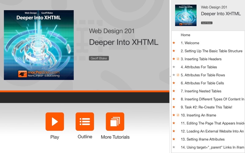Click the small Geoff Blake tag in sidebar header
This screenshot has width=245, height=153.
pyautogui.click(x=206, y=23)
